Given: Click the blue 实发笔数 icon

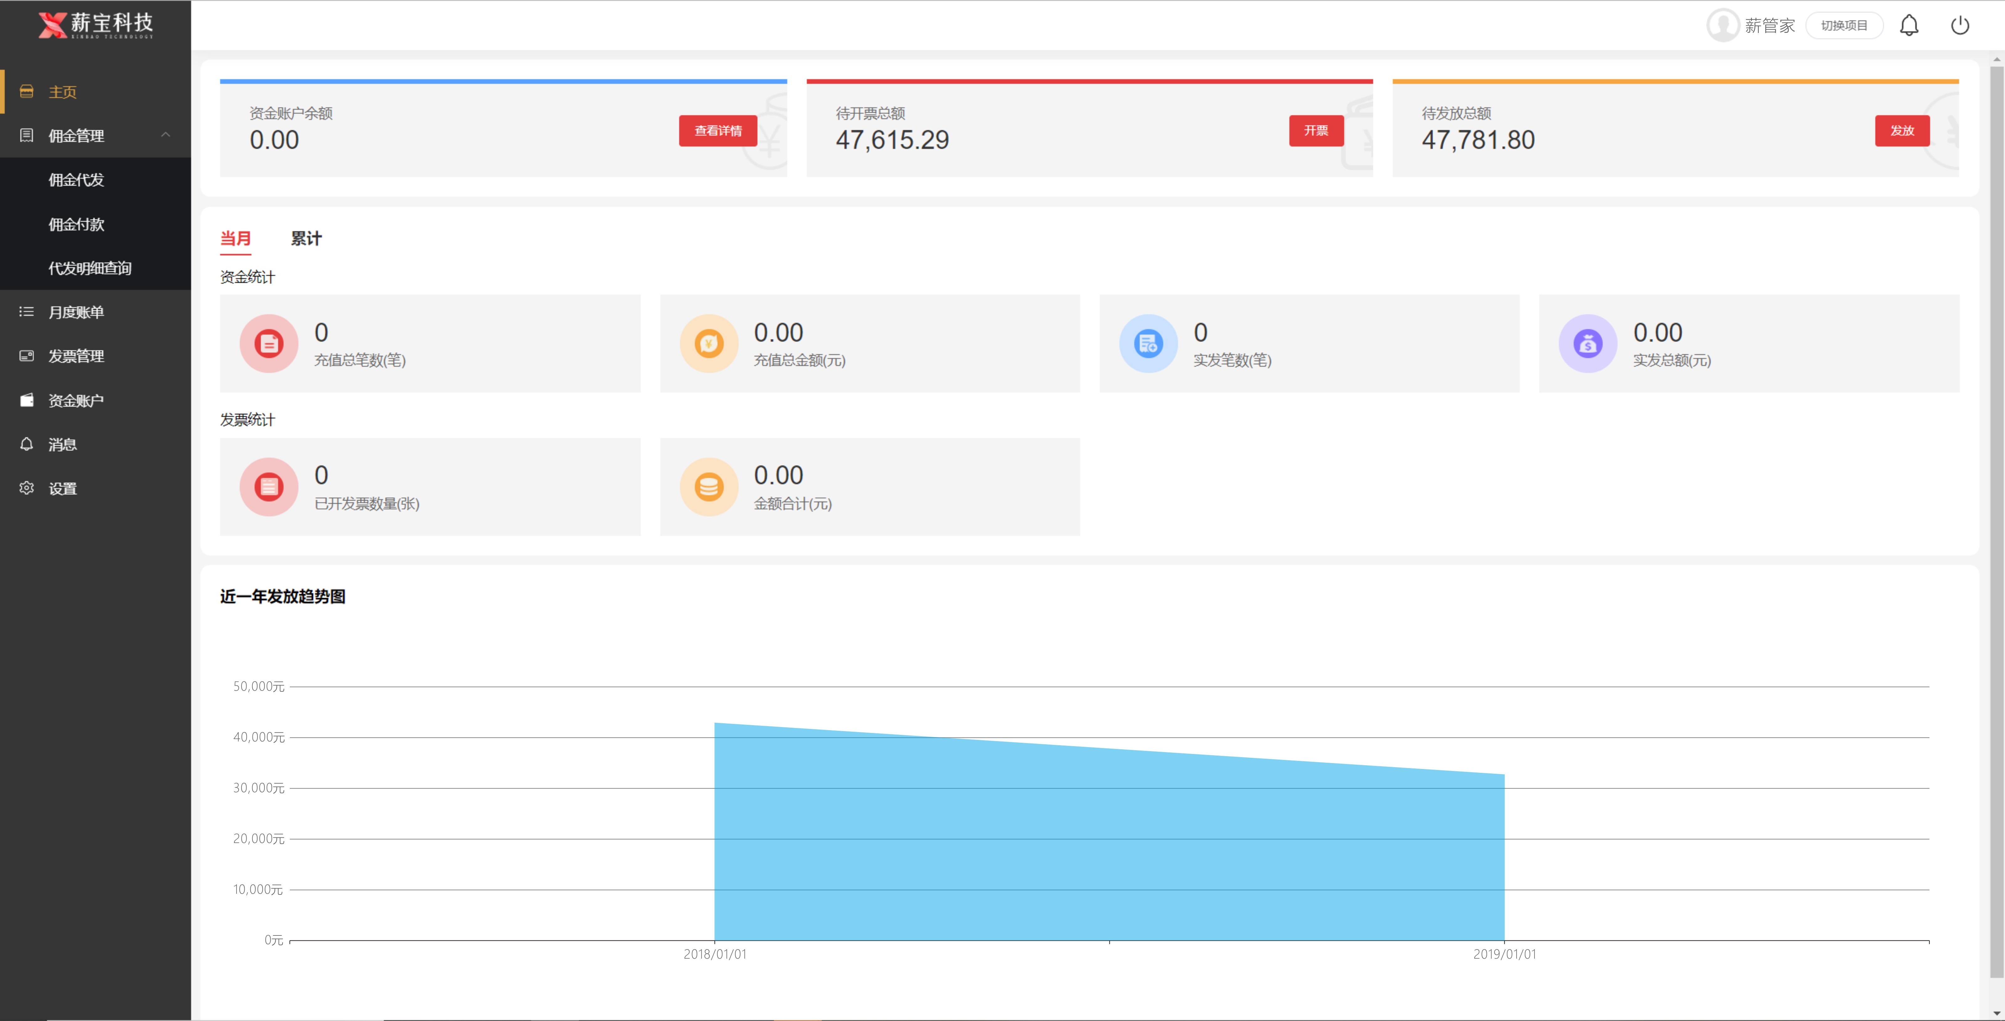Looking at the screenshot, I should 1148,343.
